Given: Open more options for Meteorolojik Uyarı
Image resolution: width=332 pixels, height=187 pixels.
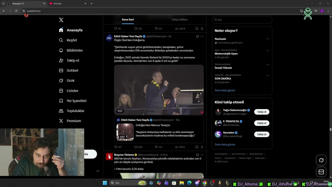Looking at the screenshot, I should [268, 51].
